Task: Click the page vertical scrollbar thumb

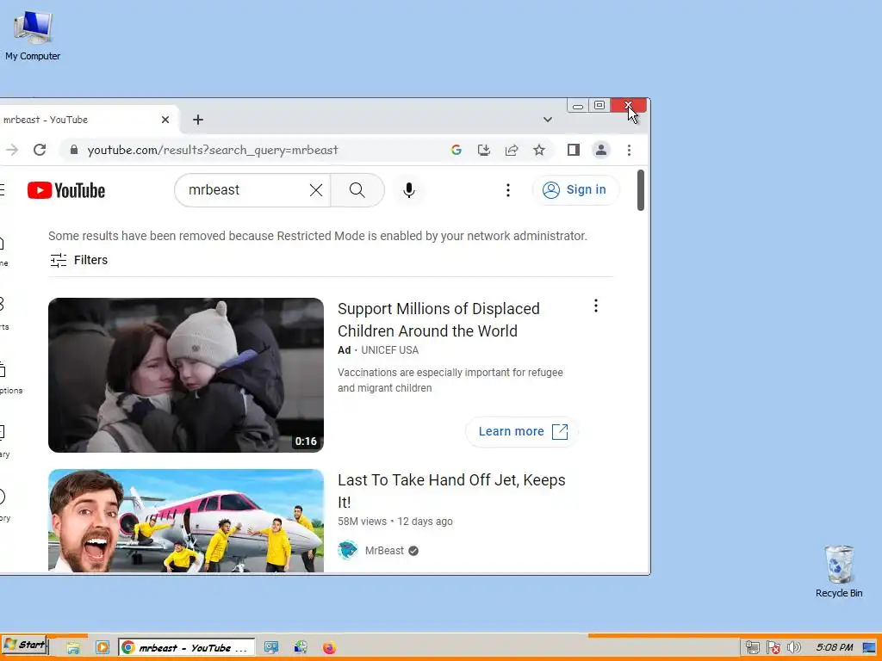Action: click(640, 190)
